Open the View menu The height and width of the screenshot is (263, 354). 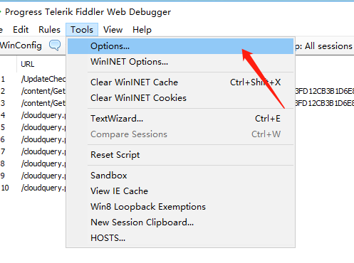tap(113, 30)
